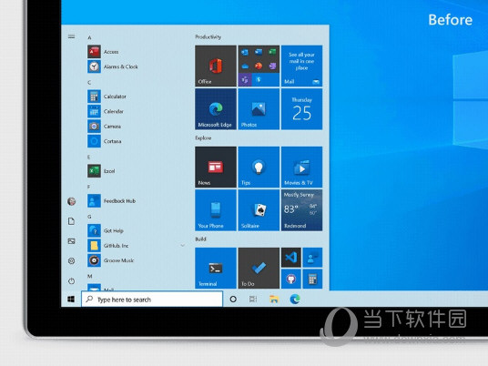Screen dimensions: 488x366
Task: Open the Visual Studio Code small tile
Action: 291,258
